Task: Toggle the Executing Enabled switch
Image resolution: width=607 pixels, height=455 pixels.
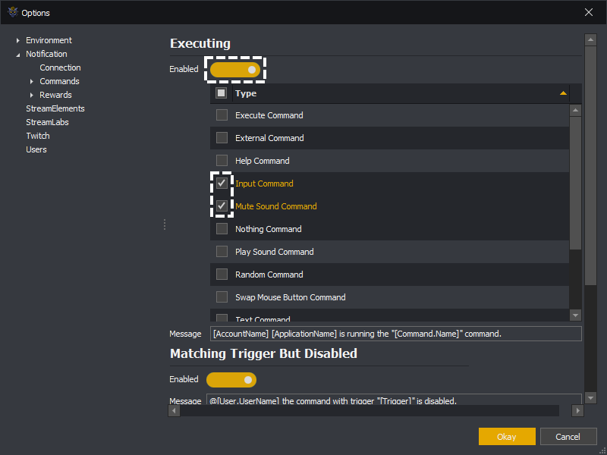Action: 235,70
